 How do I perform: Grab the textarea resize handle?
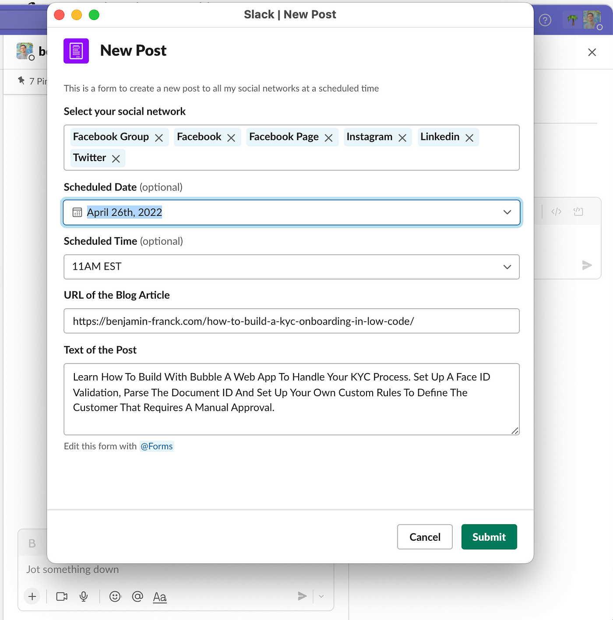tap(515, 430)
